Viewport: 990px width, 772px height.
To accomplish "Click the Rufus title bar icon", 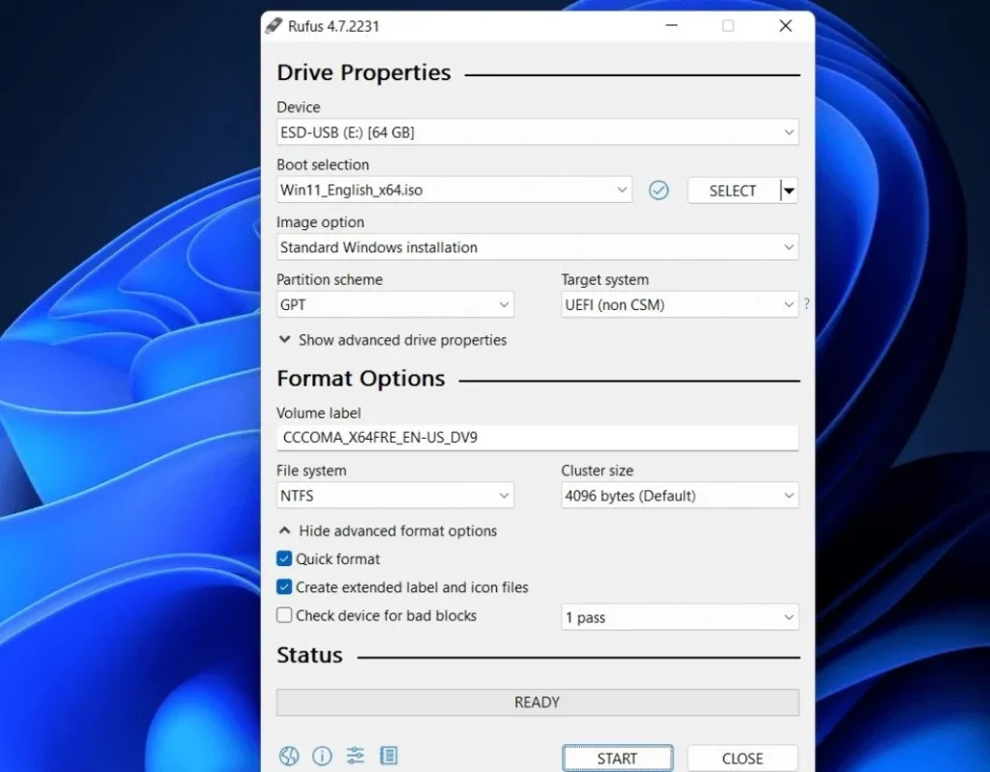I will [x=275, y=26].
